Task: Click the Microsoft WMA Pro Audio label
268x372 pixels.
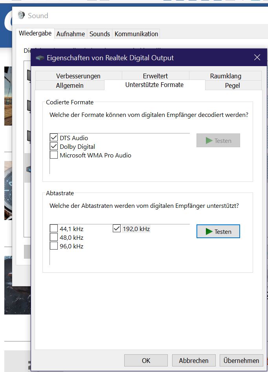Action: click(x=95, y=155)
